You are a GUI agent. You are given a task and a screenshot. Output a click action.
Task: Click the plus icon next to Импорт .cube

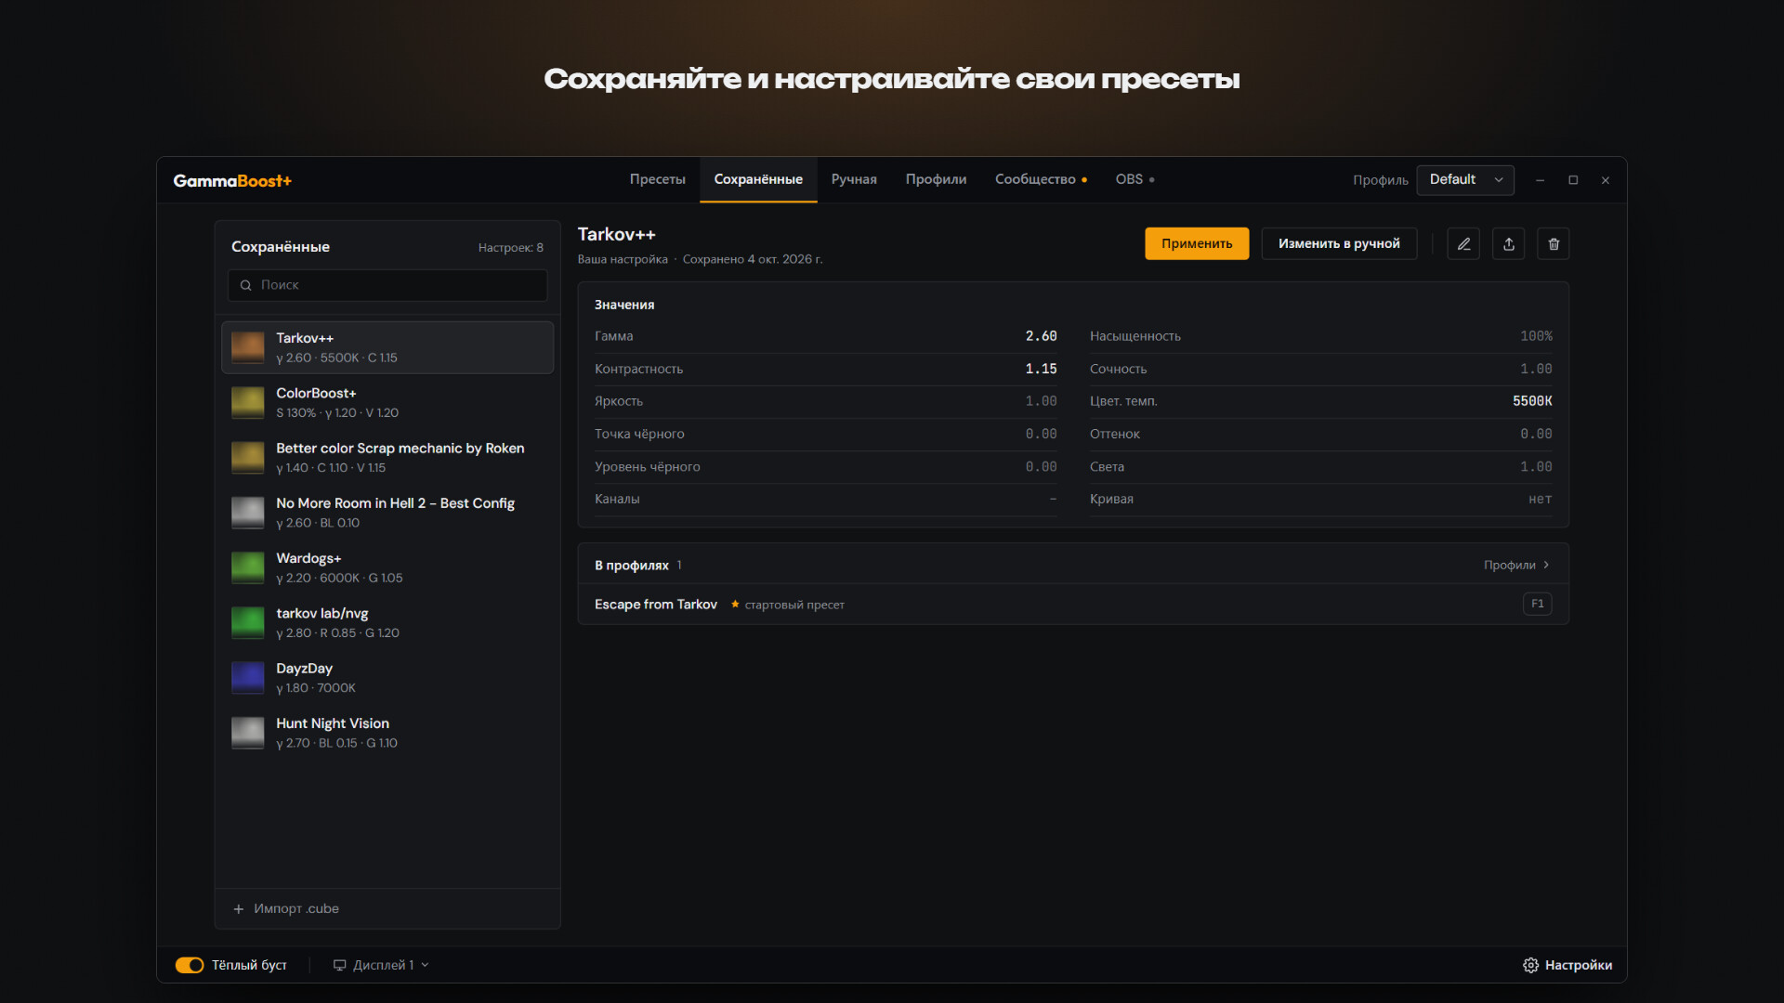[x=239, y=909]
